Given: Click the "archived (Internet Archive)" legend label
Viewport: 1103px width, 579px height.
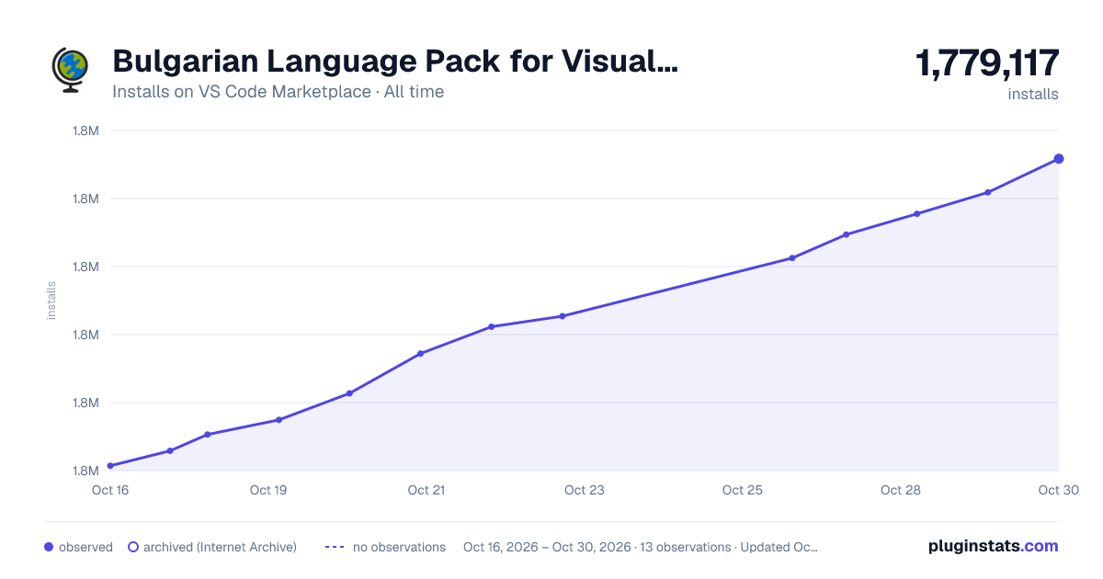Looking at the screenshot, I should [x=220, y=547].
